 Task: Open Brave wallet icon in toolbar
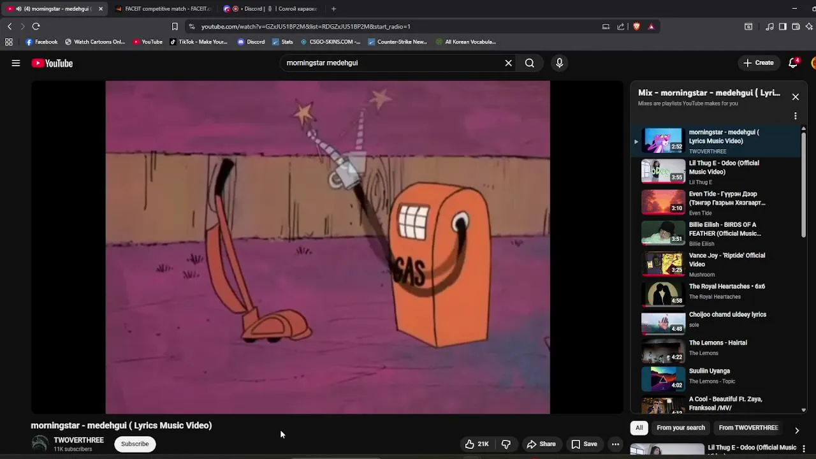point(796,26)
